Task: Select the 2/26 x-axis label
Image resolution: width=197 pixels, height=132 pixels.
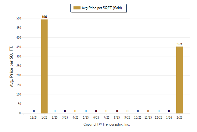Action: click(179, 117)
